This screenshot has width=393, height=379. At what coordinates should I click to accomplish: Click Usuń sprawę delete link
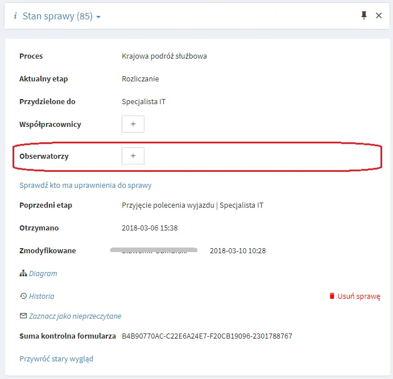click(359, 296)
